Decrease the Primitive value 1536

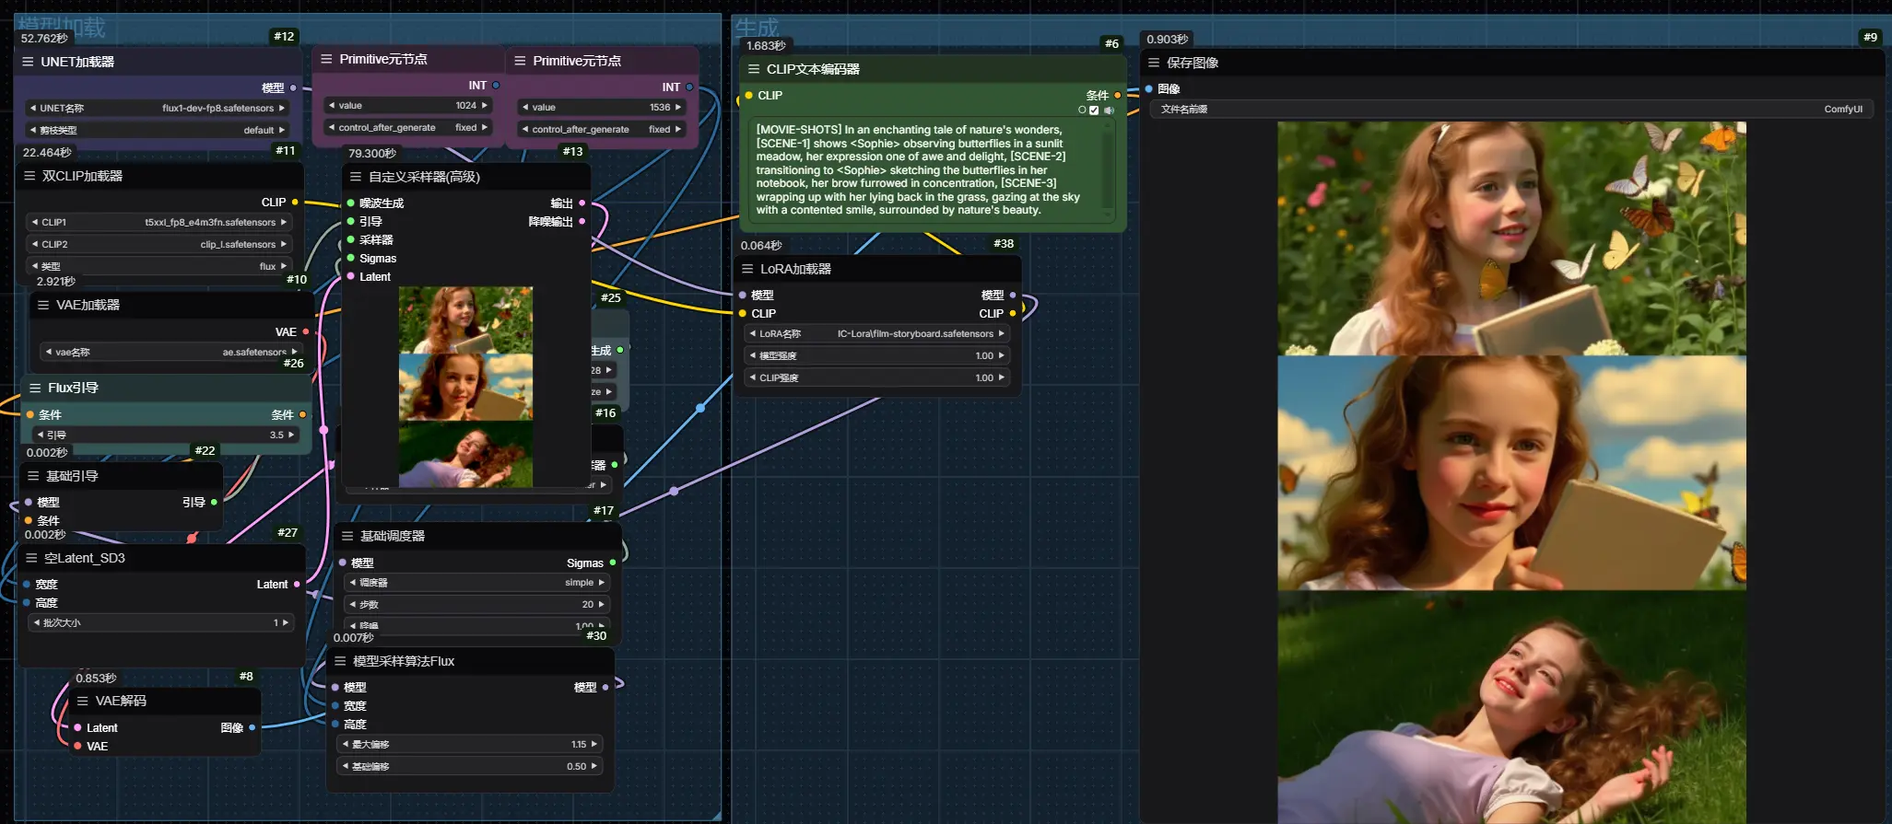click(x=525, y=107)
